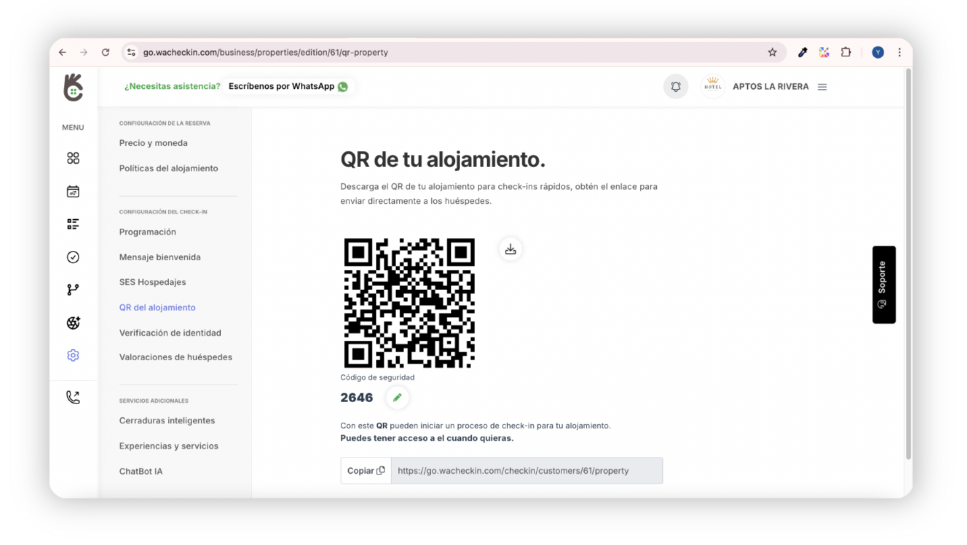
Task: Click the list view icon in sidebar
Action: (x=73, y=224)
